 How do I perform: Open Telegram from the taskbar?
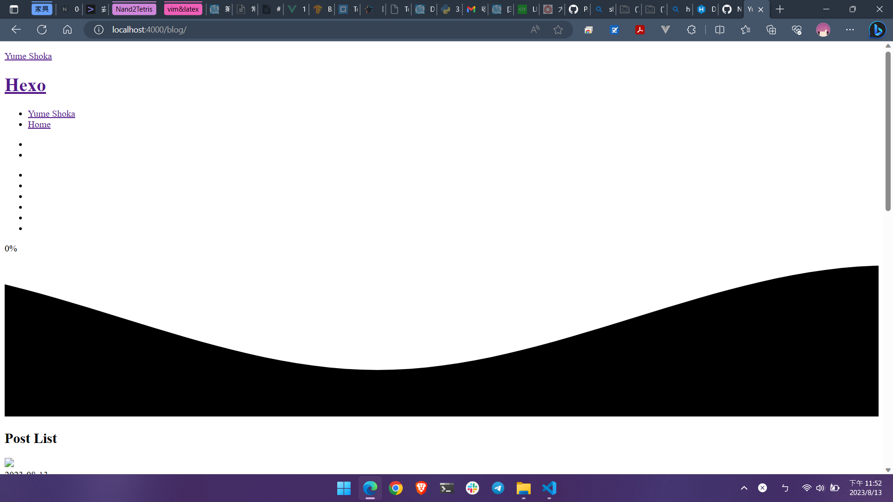coord(498,488)
